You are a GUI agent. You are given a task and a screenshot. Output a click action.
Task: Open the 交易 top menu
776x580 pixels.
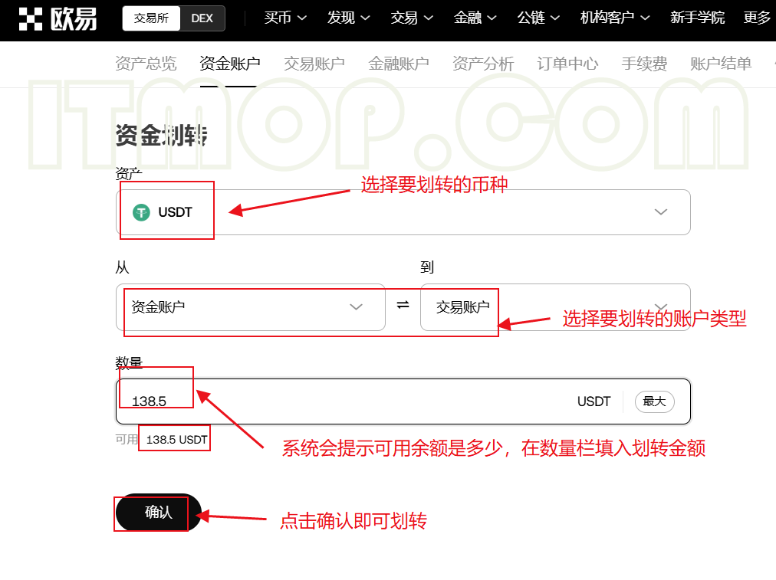[x=411, y=18]
